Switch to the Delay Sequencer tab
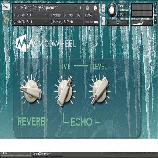Image resolution: width=158 pixels, height=158 pixels. click(47, 154)
